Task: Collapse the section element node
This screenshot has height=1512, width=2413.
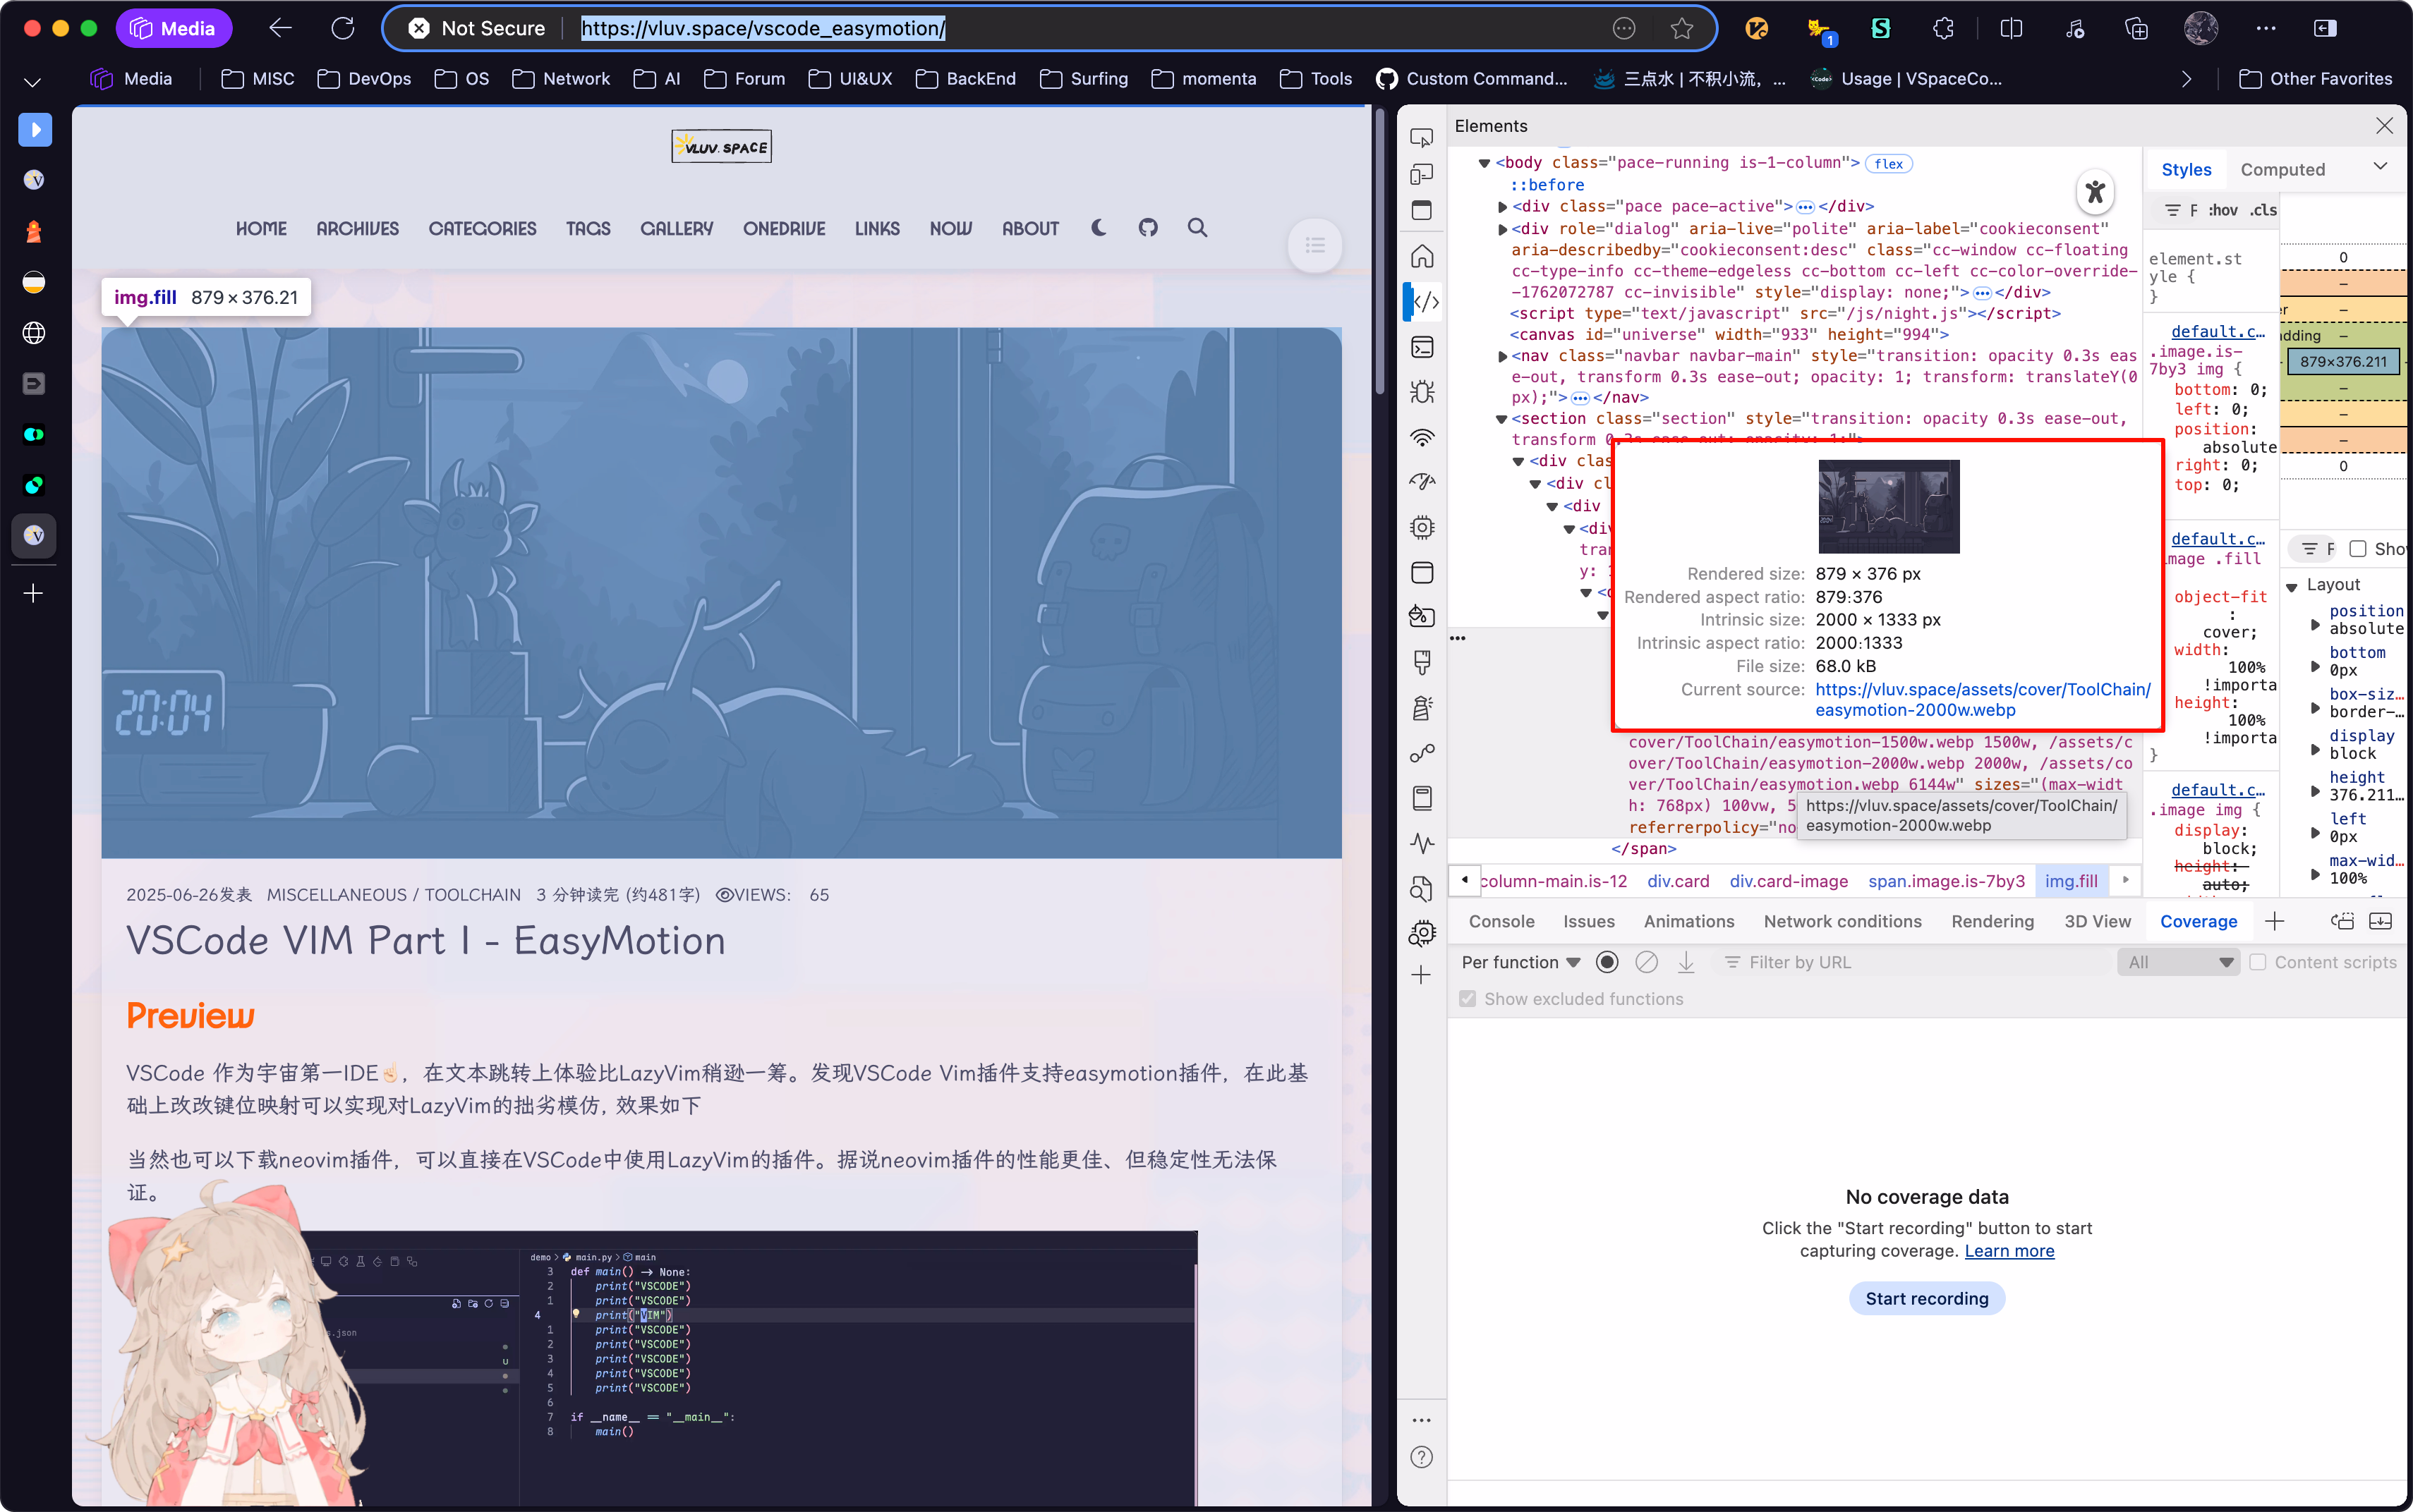Action: 1501,419
